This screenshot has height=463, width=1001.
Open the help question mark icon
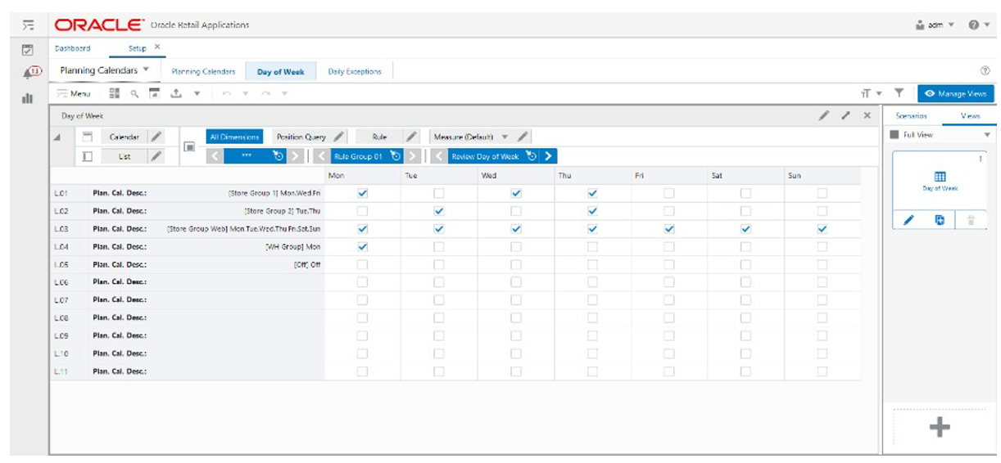tap(974, 25)
